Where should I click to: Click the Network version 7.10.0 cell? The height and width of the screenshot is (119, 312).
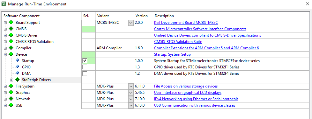pos(143,99)
